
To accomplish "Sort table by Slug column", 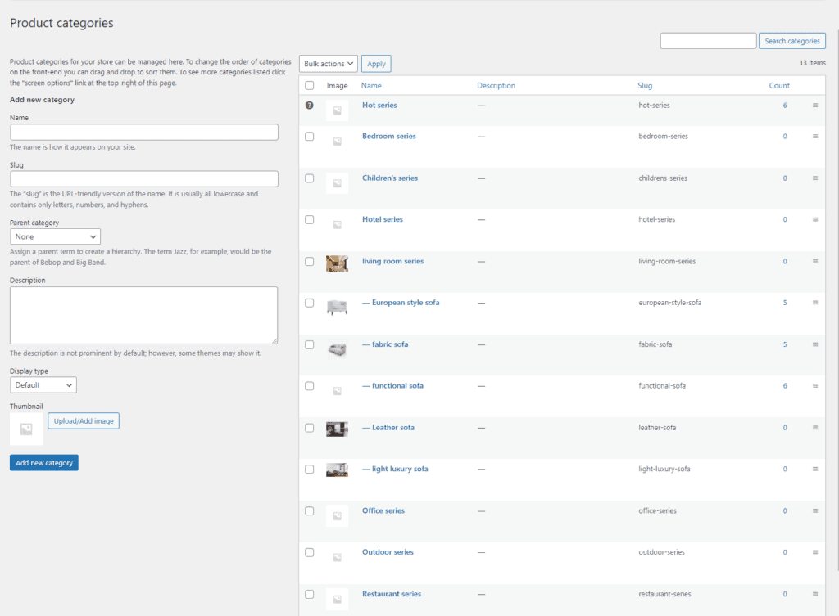I will 645,85.
